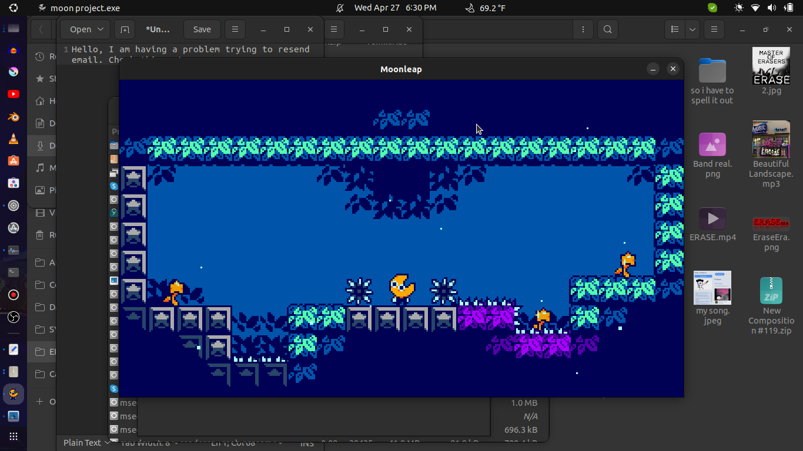The height and width of the screenshot is (451, 803).
Task: Select the Moonleap game dock icon
Action: [14, 394]
